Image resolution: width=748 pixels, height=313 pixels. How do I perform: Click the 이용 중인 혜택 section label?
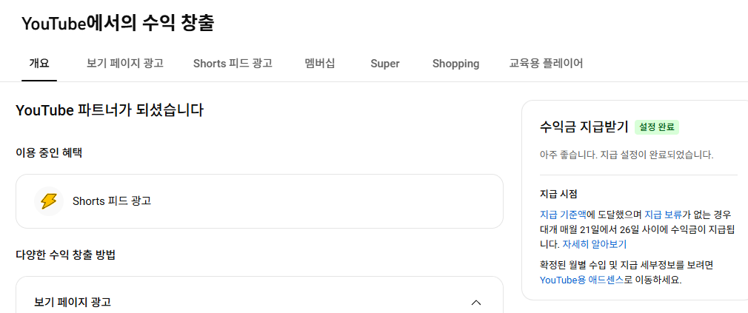[x=49, y=153]
